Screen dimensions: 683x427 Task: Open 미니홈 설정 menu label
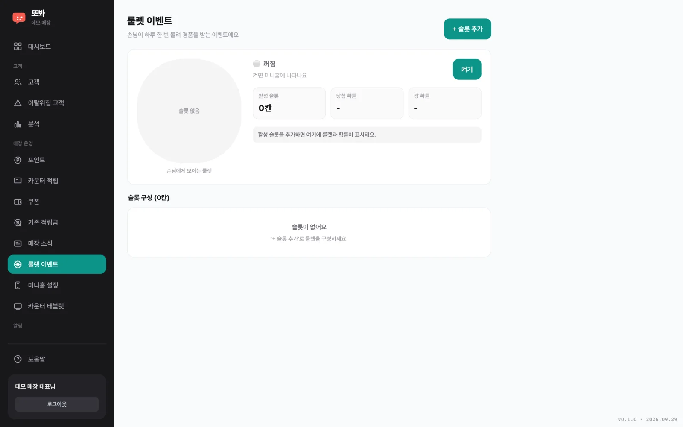pyautogui.click(x=43, y=285)
